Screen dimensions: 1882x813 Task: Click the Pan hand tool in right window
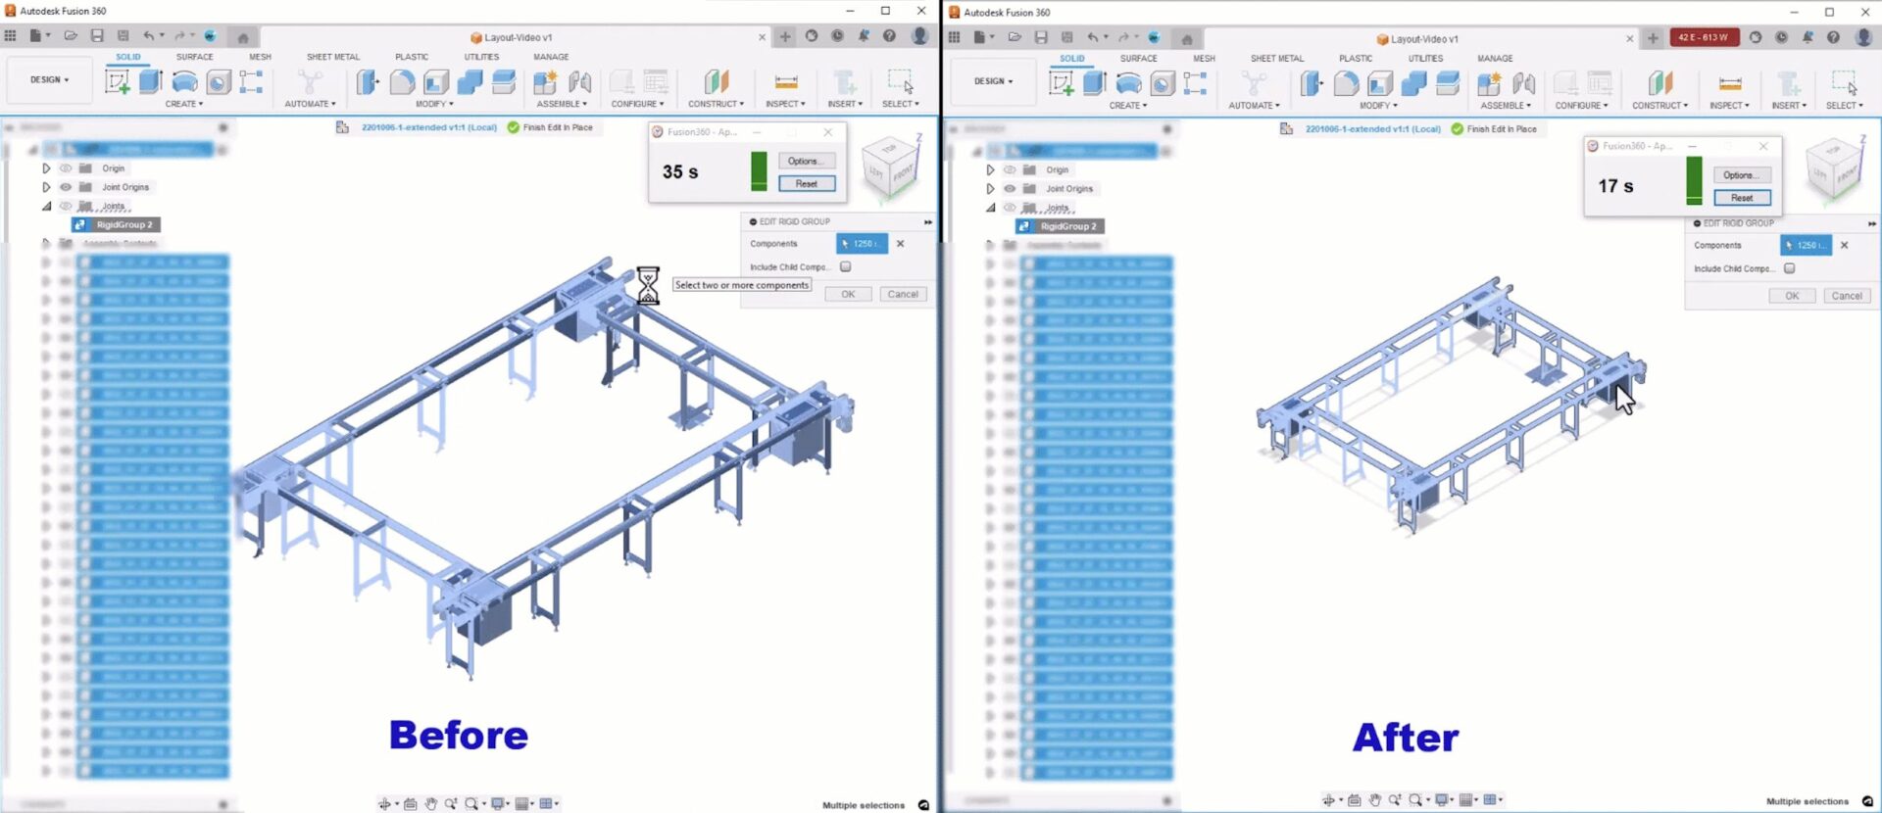(x=1374, y=799)
